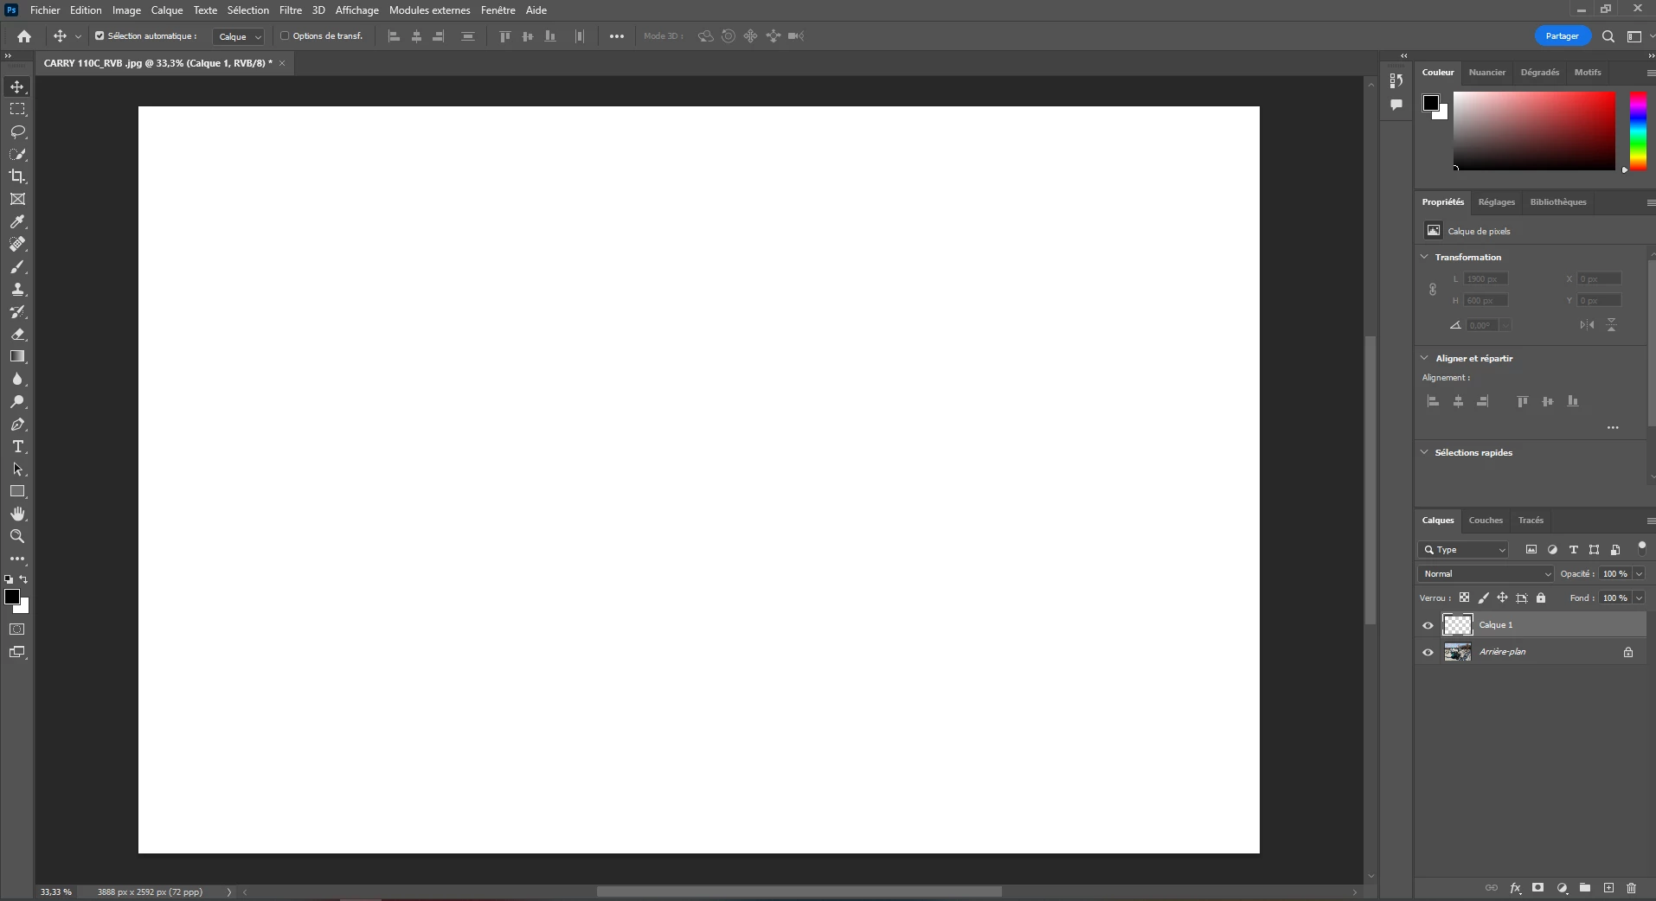
Task: Toggle lock image pixels brush icon
Action: click(x=1484, y=597)
